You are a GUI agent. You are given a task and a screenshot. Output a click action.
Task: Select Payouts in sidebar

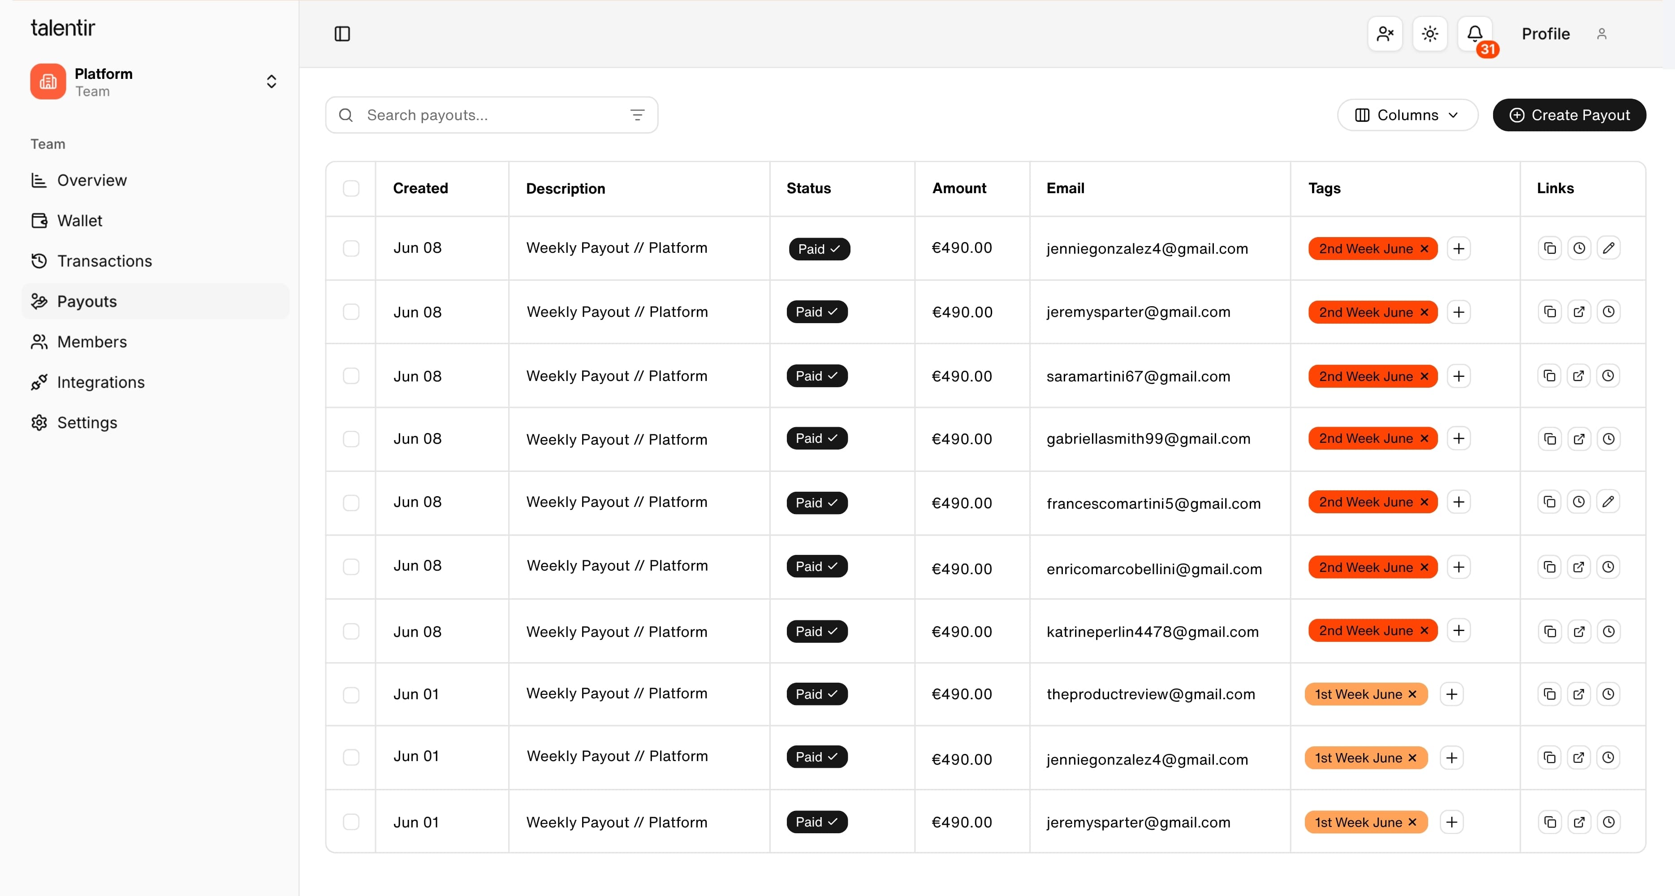point(155,301)
